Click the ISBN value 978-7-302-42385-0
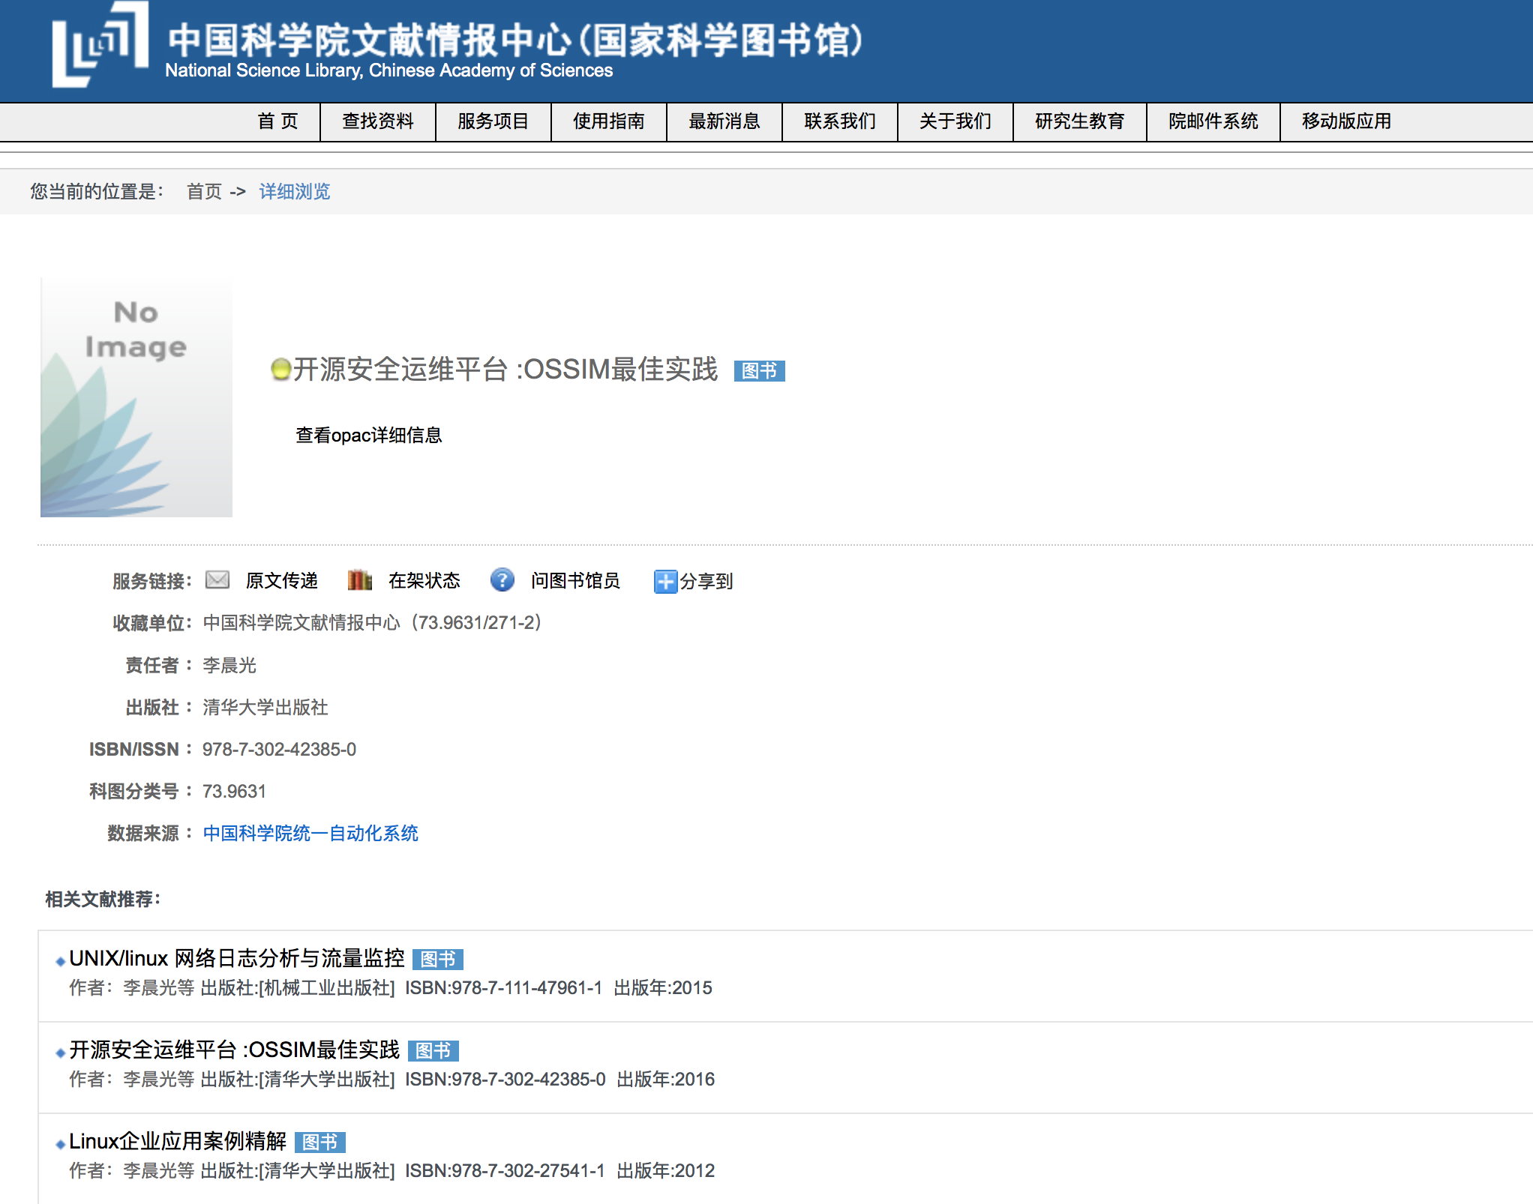The width and height of the screenshot is (1533, 1204). (279, 750)
